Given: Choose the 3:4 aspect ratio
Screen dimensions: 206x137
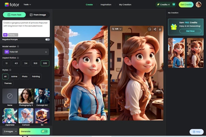Looking at the screenshot, I should pos(26,63).
